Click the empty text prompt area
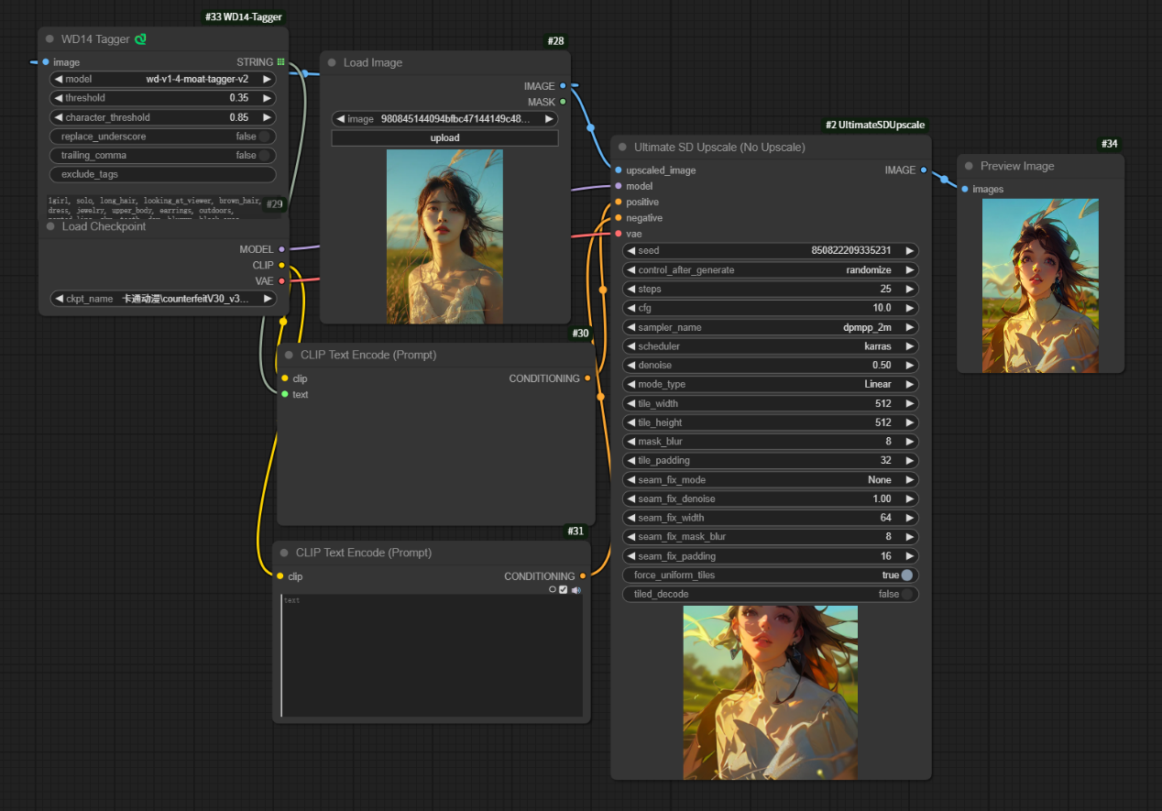Viewport: 1162px width, 811px height. [x=431, y=655]
